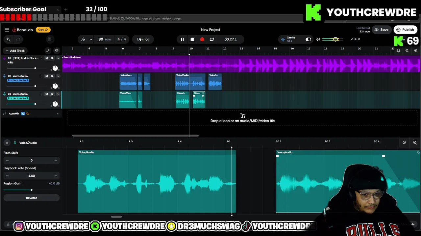Select the highlighted teal clip on track 03
Image resolution: width=421 pixels, height=236 pixels.
click(199, 100)
